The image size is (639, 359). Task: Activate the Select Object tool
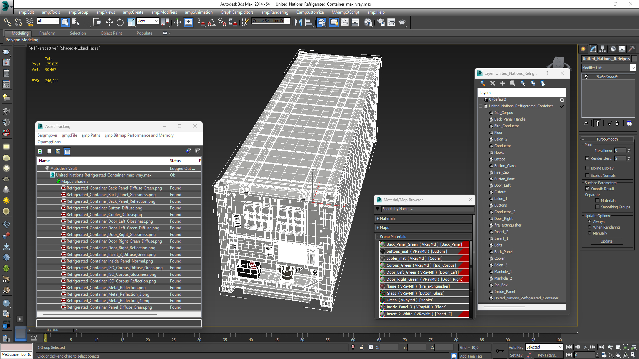[x=65, y=22]
